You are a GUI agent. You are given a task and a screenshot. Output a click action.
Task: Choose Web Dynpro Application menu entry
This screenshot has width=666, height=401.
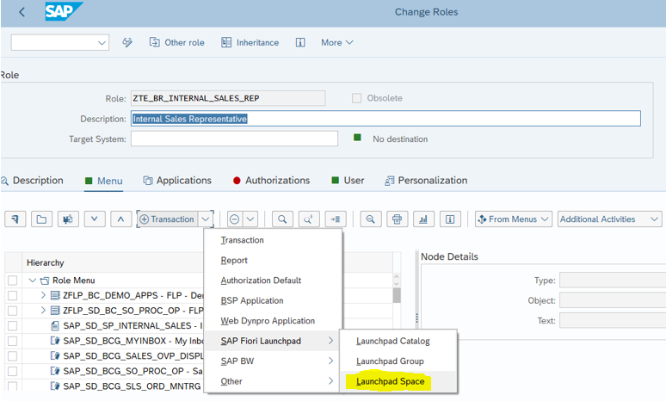point(268,321)
